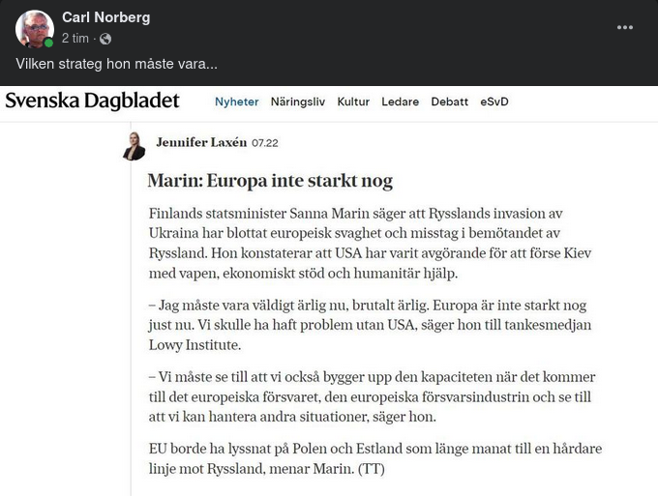Click the globe public audience icon

coord(105,39)
